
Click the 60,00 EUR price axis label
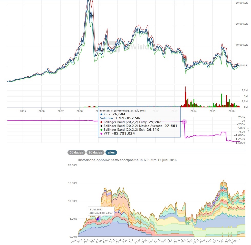(242, 24)
